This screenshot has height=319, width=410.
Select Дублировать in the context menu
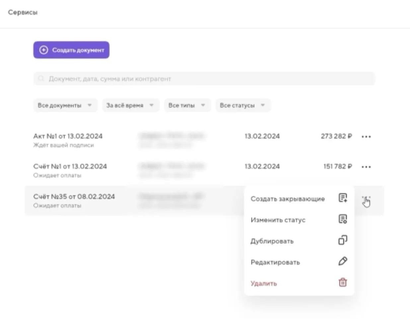pyautogui.click(x=273, y=241)
